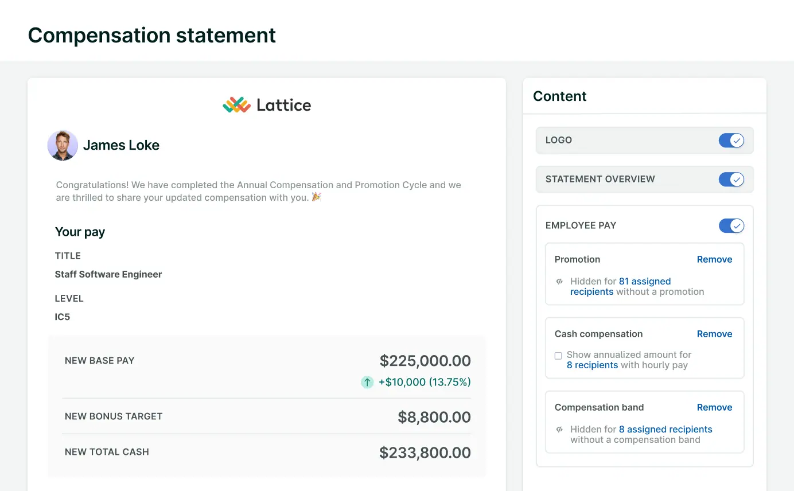Click the Content panel heading

coord(559,96)
